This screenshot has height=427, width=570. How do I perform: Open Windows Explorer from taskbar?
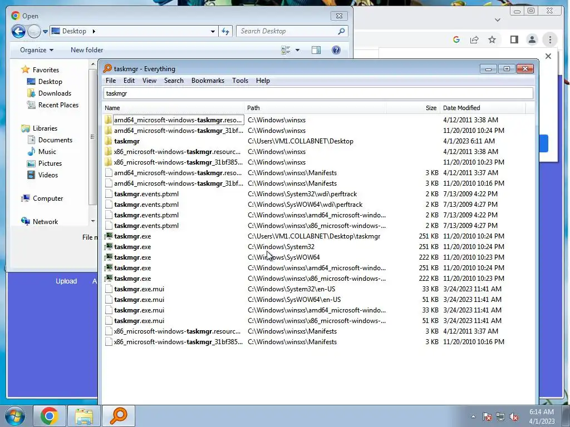(83, 416)
